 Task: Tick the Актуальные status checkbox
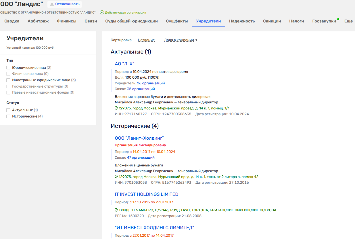[x=8, y=110]
